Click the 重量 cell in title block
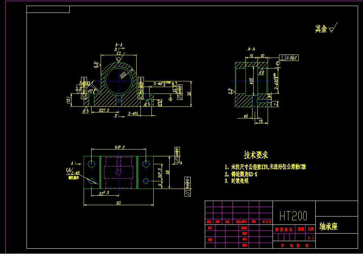Viewport: 363px width, 254px height. click(x=301, y=229)
